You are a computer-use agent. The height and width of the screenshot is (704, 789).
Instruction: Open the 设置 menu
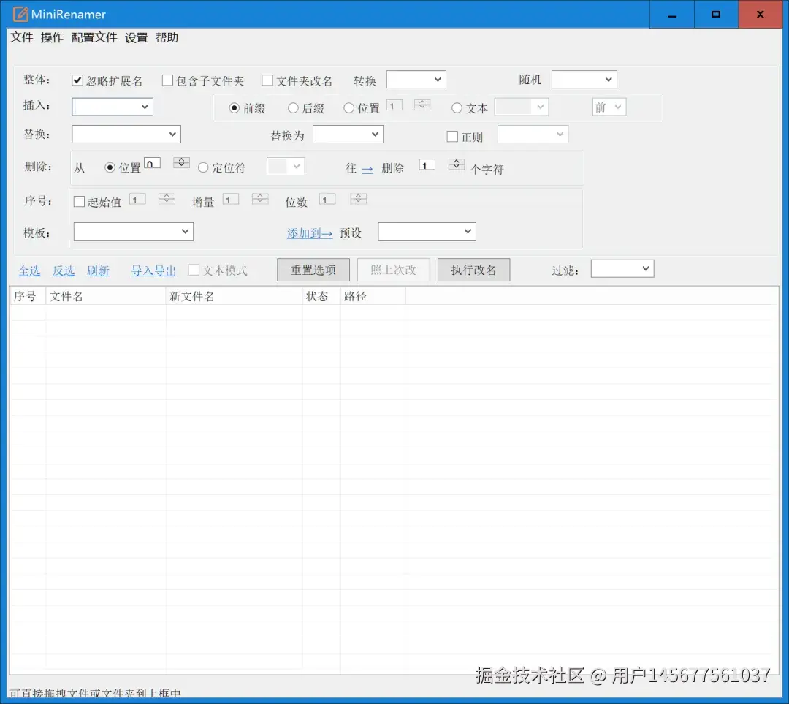tap(137, 38)
